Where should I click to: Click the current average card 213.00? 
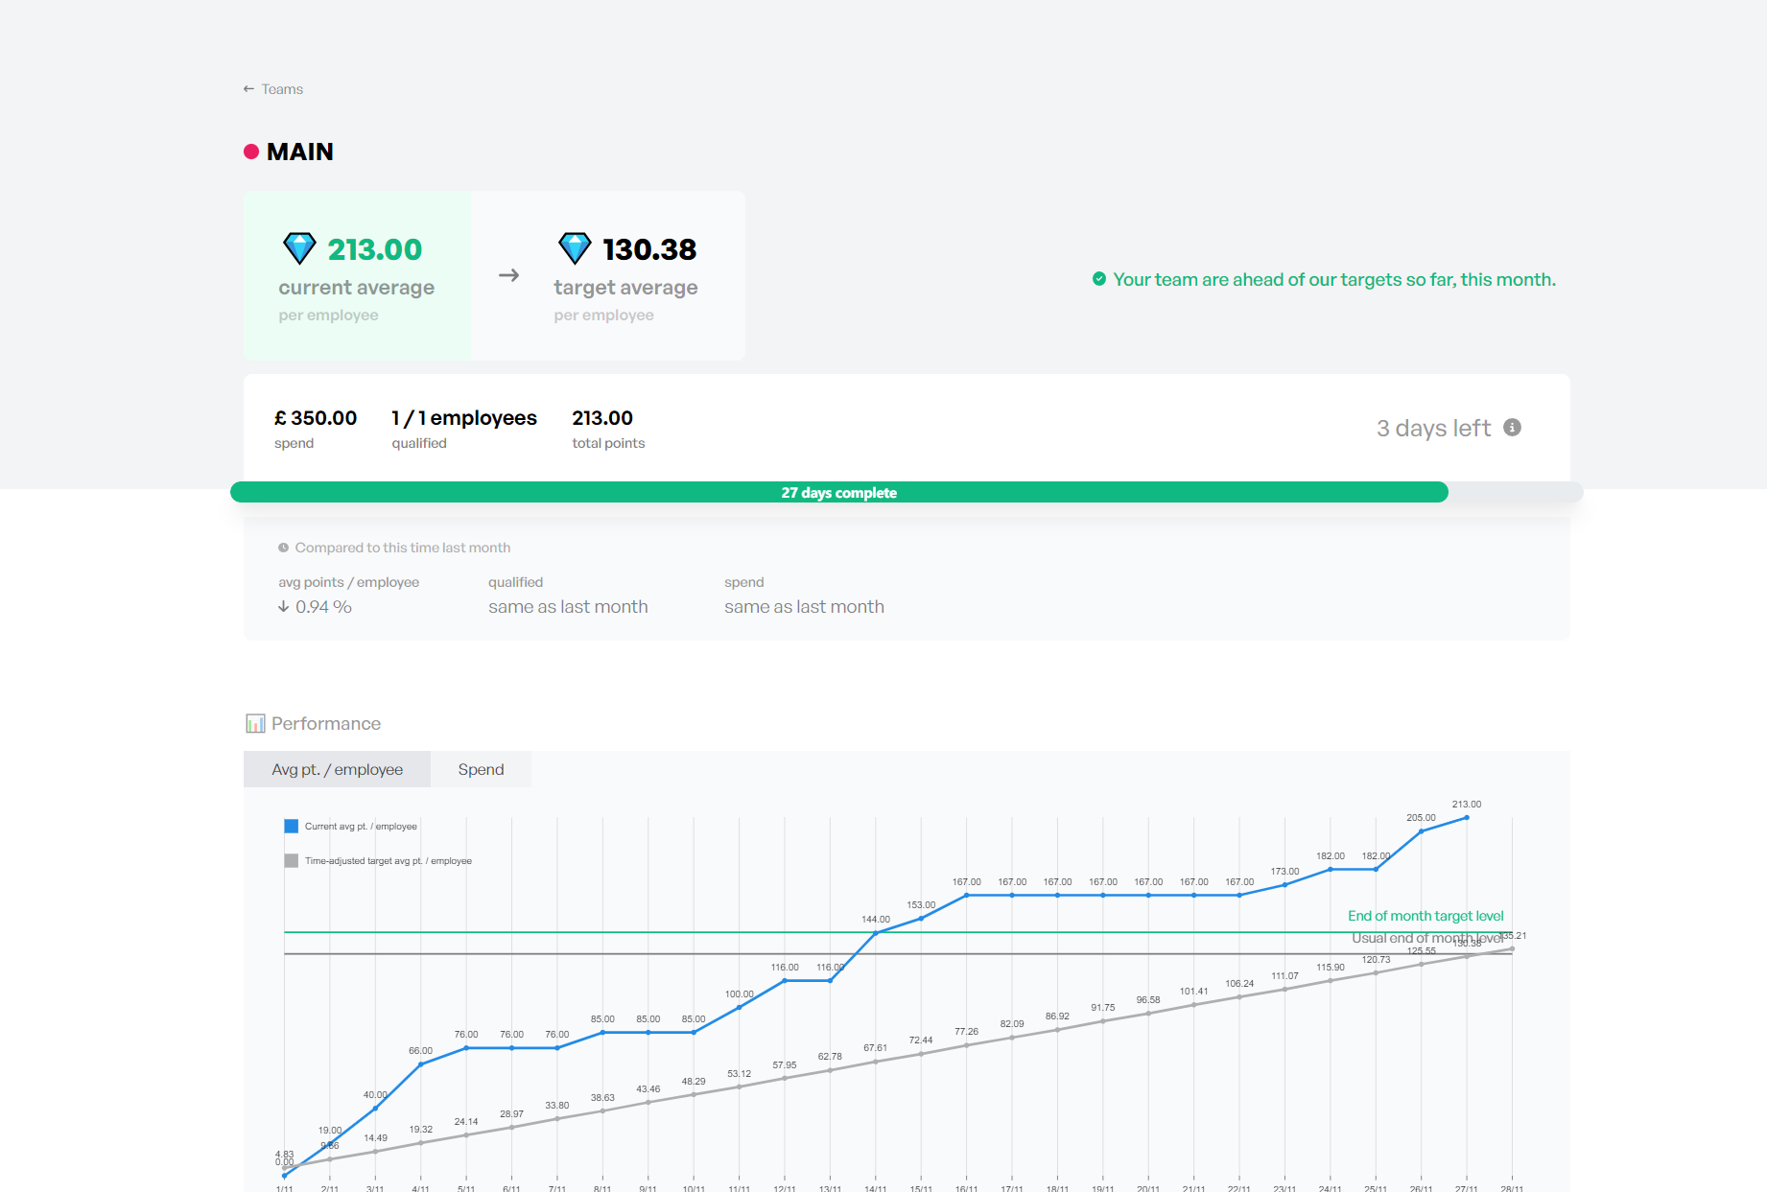pyautogui.click(x=357, y=276)
